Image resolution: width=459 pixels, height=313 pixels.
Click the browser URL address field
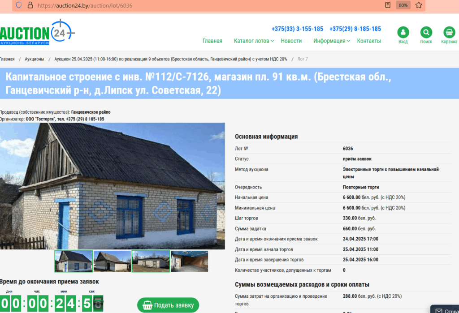click(202, 5)
